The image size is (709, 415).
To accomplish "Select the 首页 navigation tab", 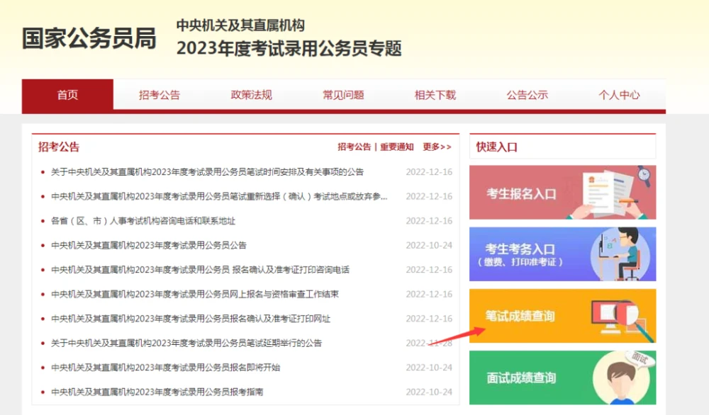I will 67,95.
